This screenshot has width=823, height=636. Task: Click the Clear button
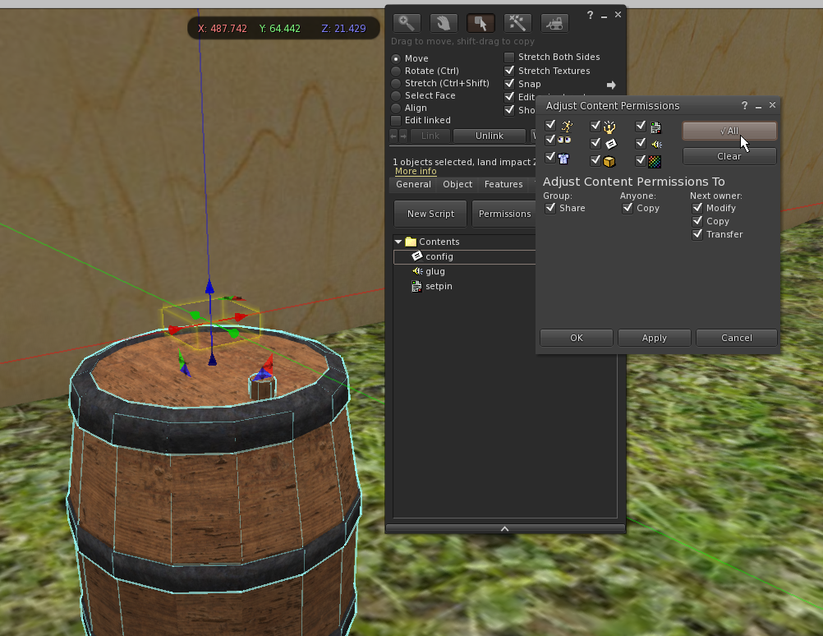pyautogui.click(x=729, y=156)
